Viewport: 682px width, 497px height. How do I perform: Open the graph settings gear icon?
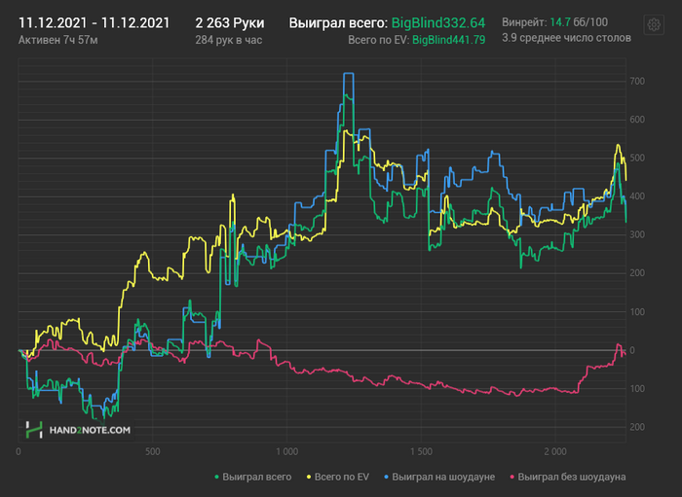(654, 25)
